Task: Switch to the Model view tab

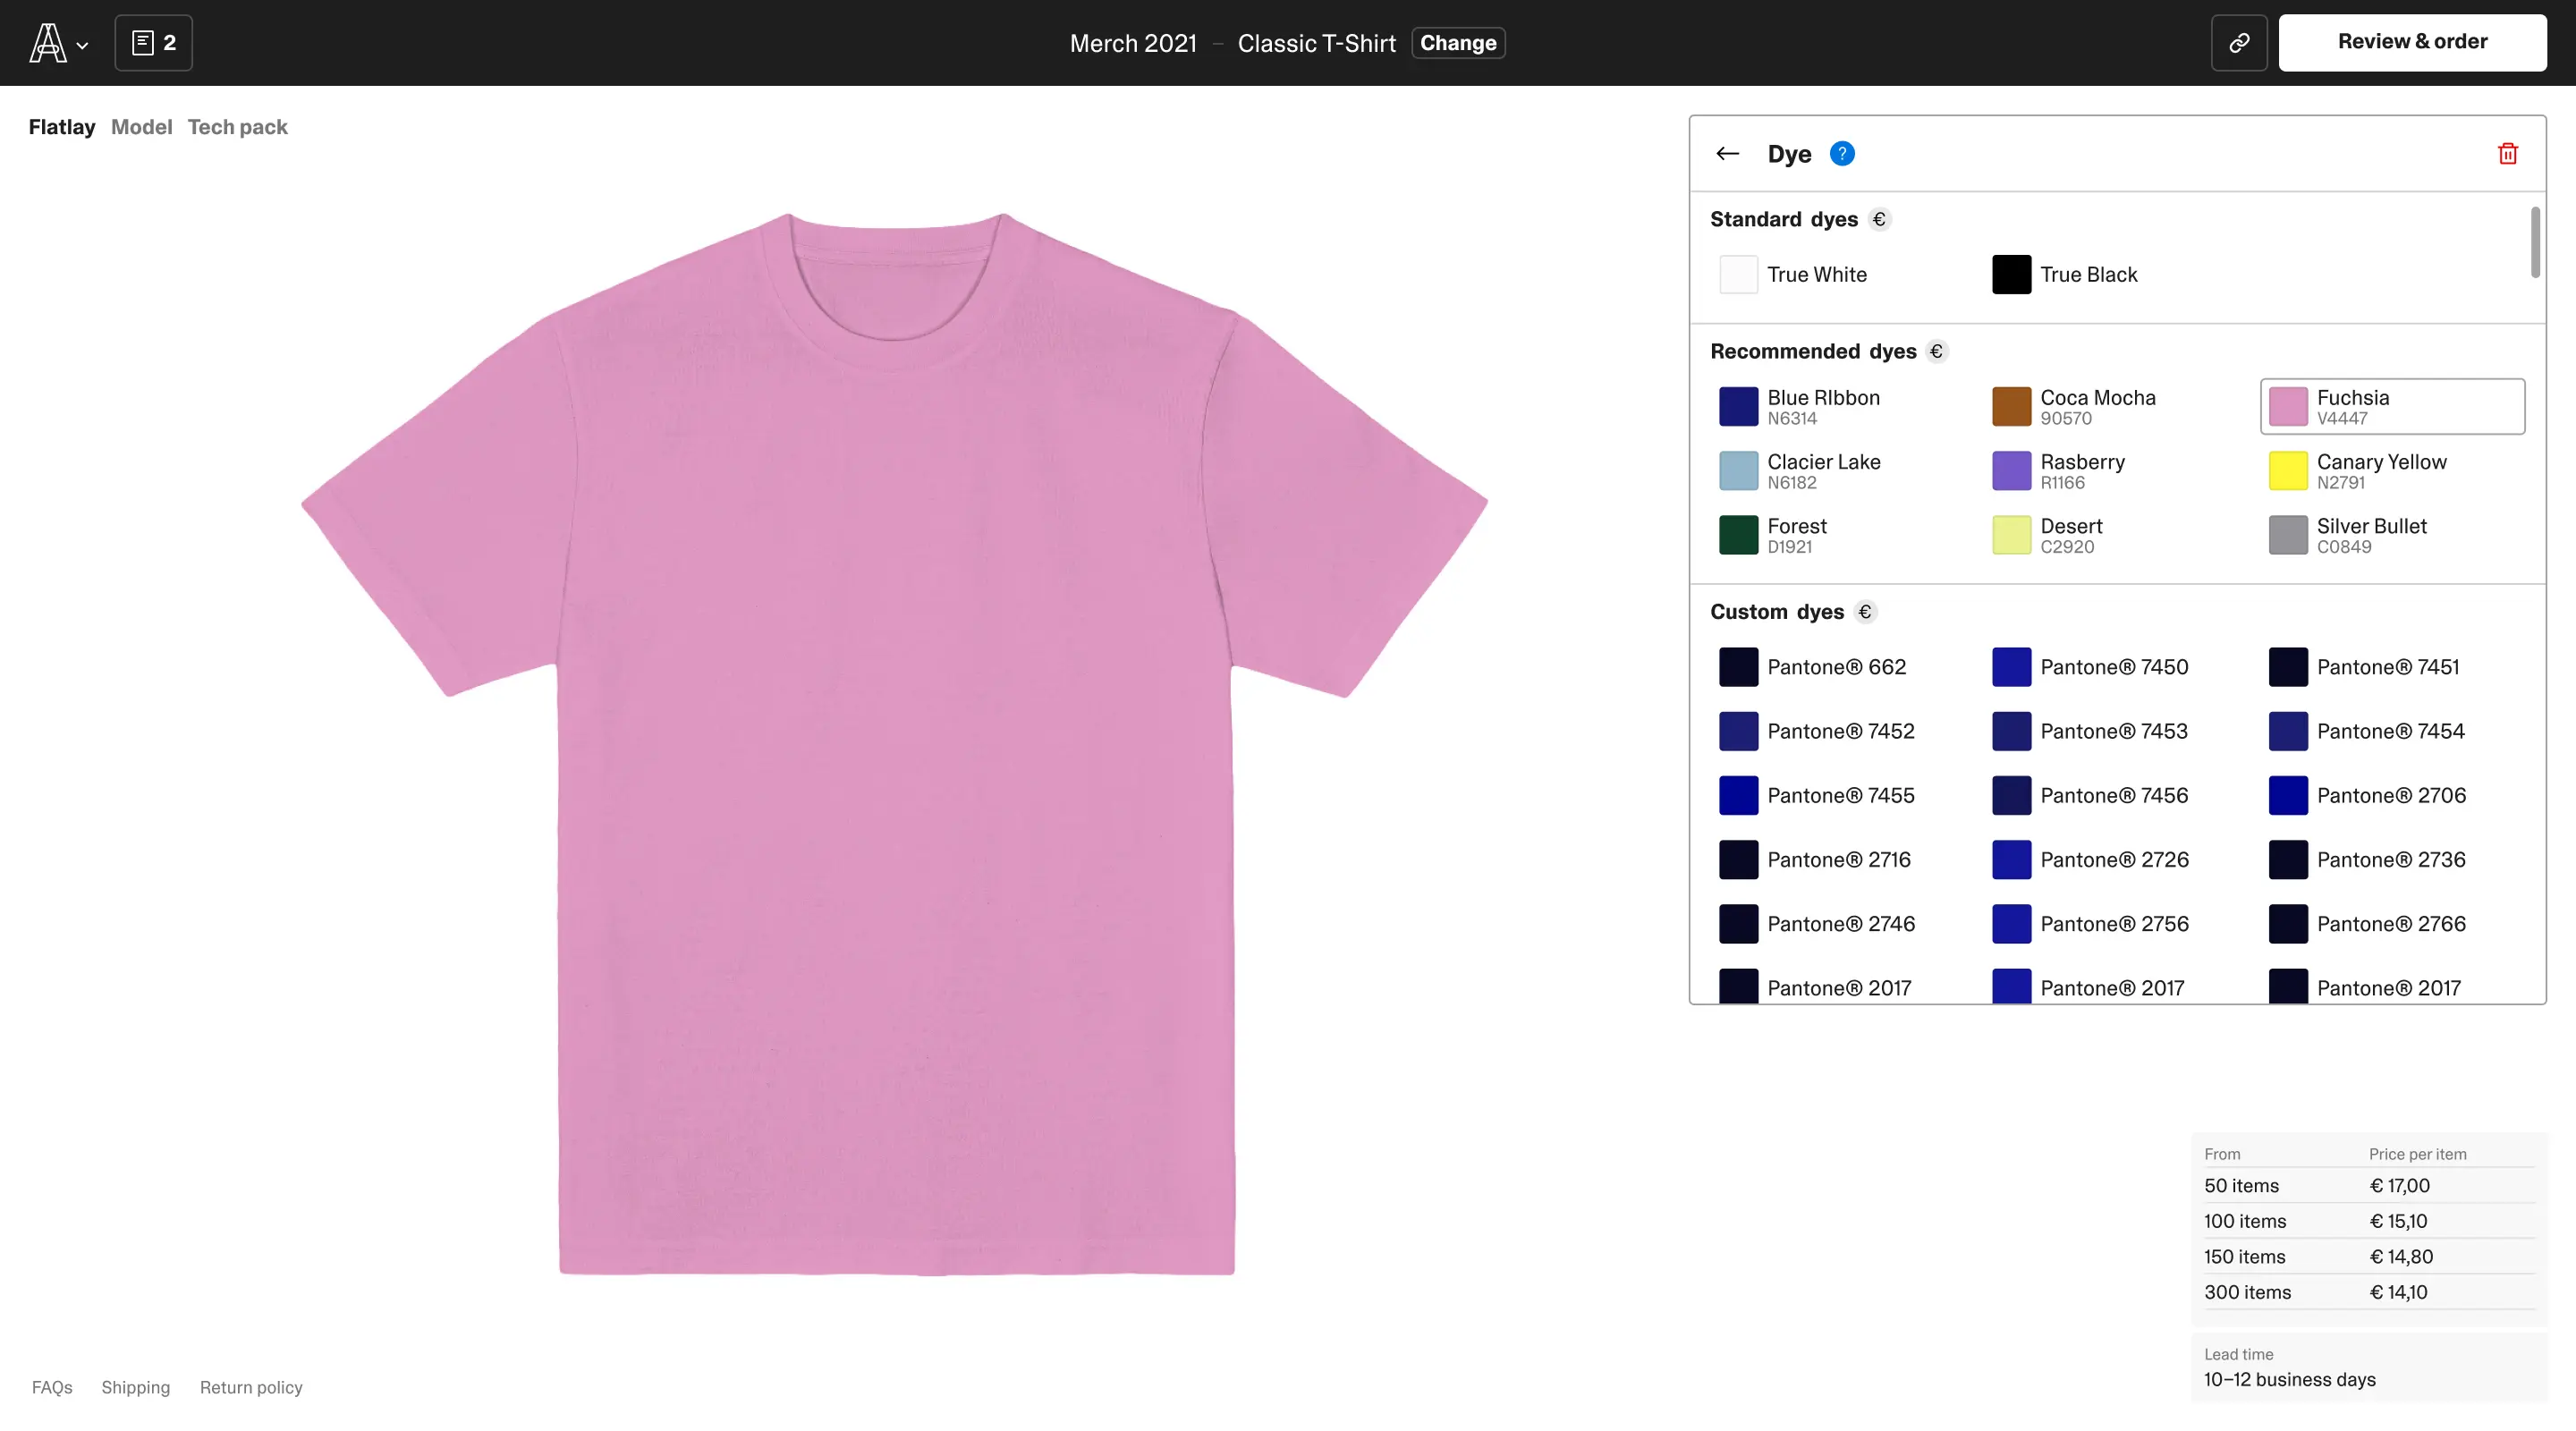Action: (141, 127)
